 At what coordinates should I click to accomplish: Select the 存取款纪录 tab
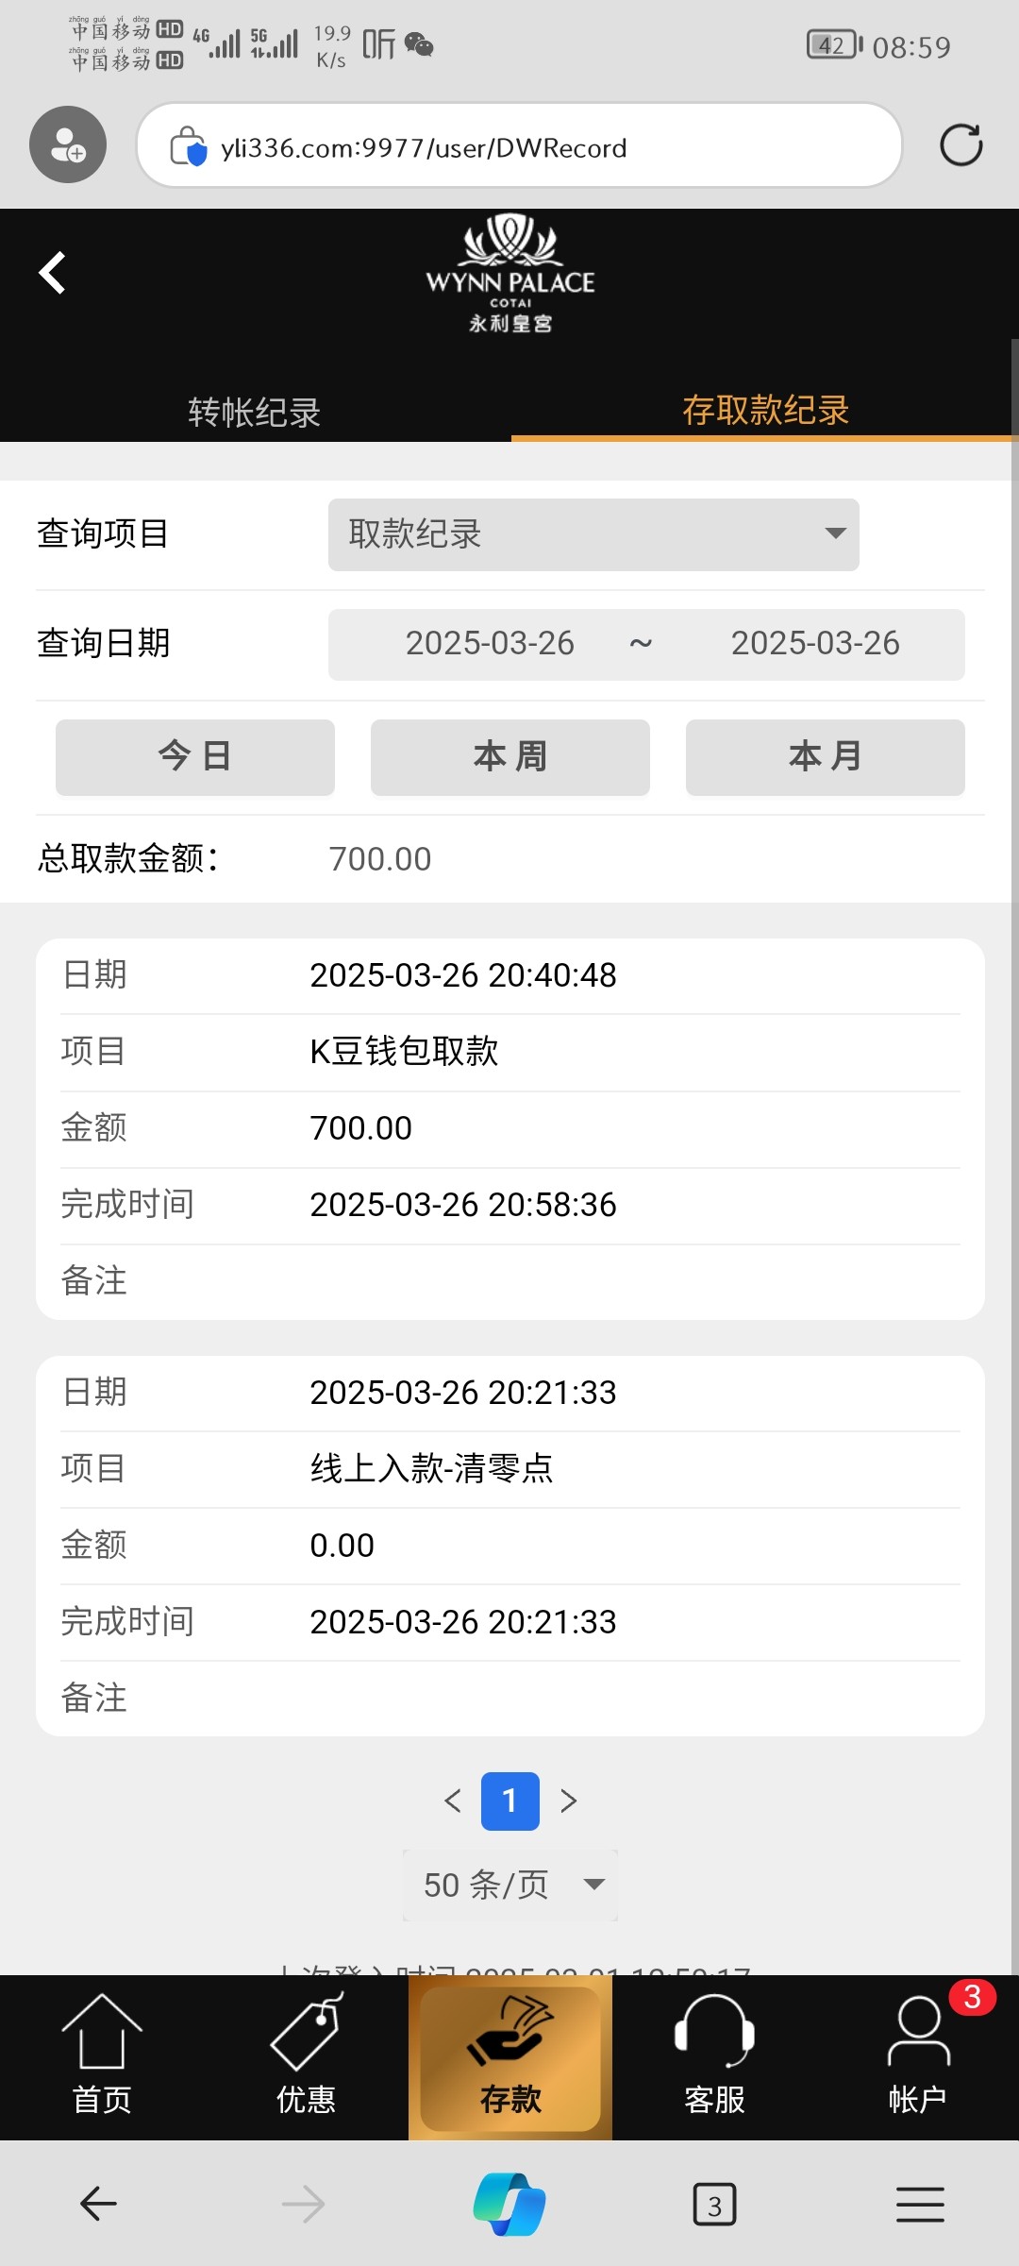coord(765,410)
